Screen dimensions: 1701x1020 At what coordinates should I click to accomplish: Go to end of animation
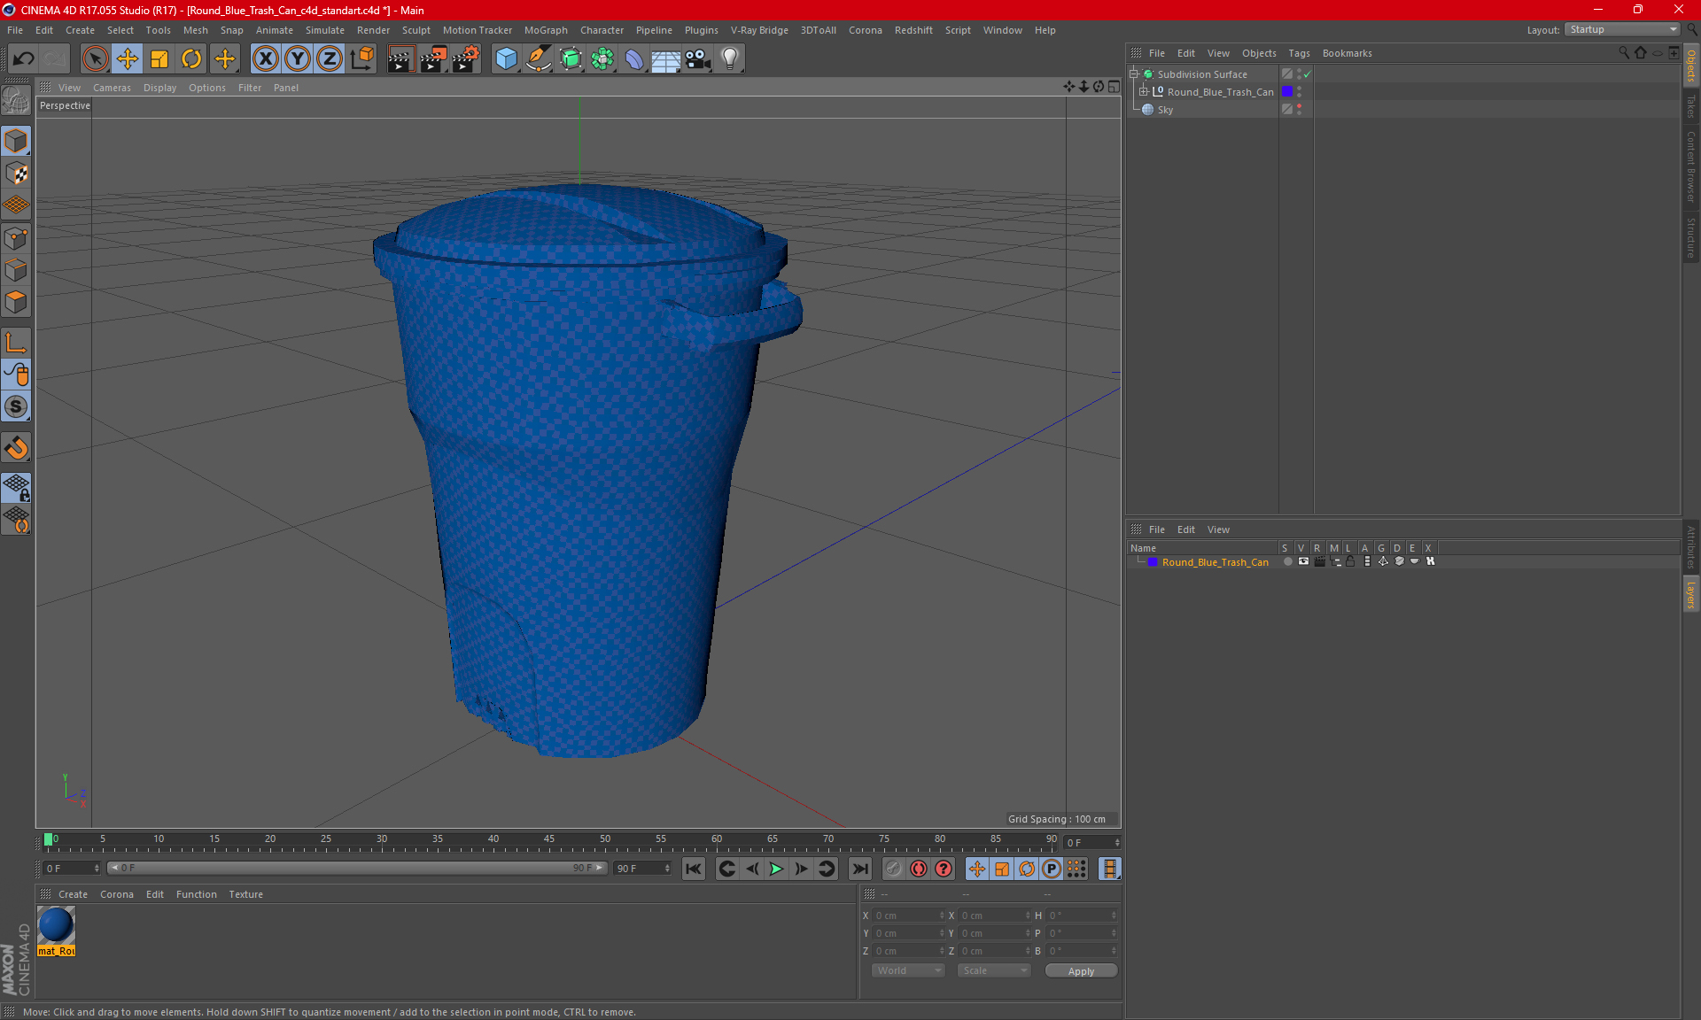pos(859,869)
